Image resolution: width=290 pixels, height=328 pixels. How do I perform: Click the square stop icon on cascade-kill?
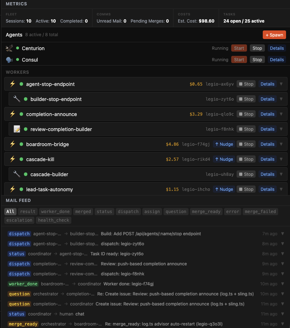240,159
